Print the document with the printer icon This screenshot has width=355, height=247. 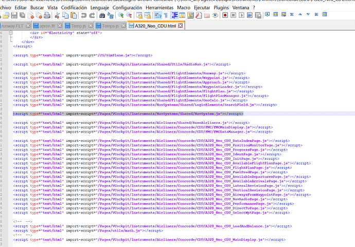(x=47, y=15)
